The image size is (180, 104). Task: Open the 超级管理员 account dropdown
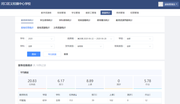coord(171,4)
